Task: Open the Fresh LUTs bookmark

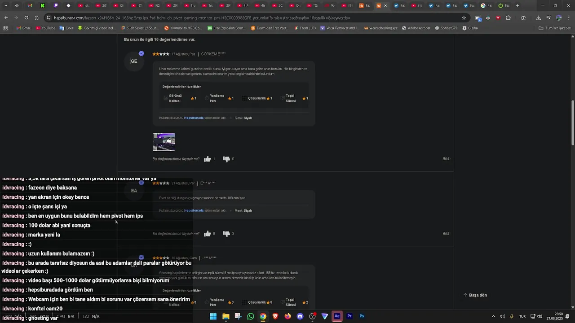Action: point(305,28)
